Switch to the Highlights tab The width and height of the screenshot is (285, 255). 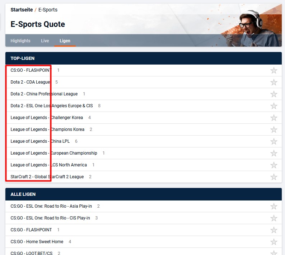[x=20, y=41]
